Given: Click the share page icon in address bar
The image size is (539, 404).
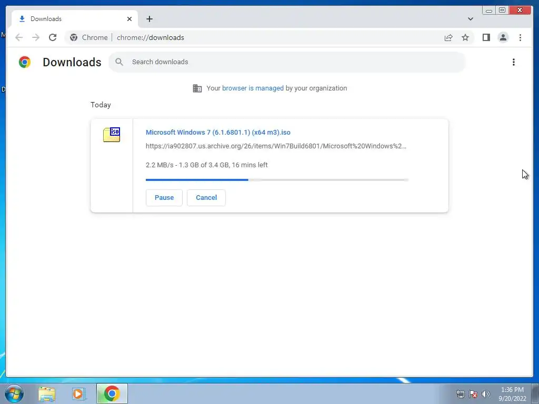Looking at the screenshot, I should point(448,37).
